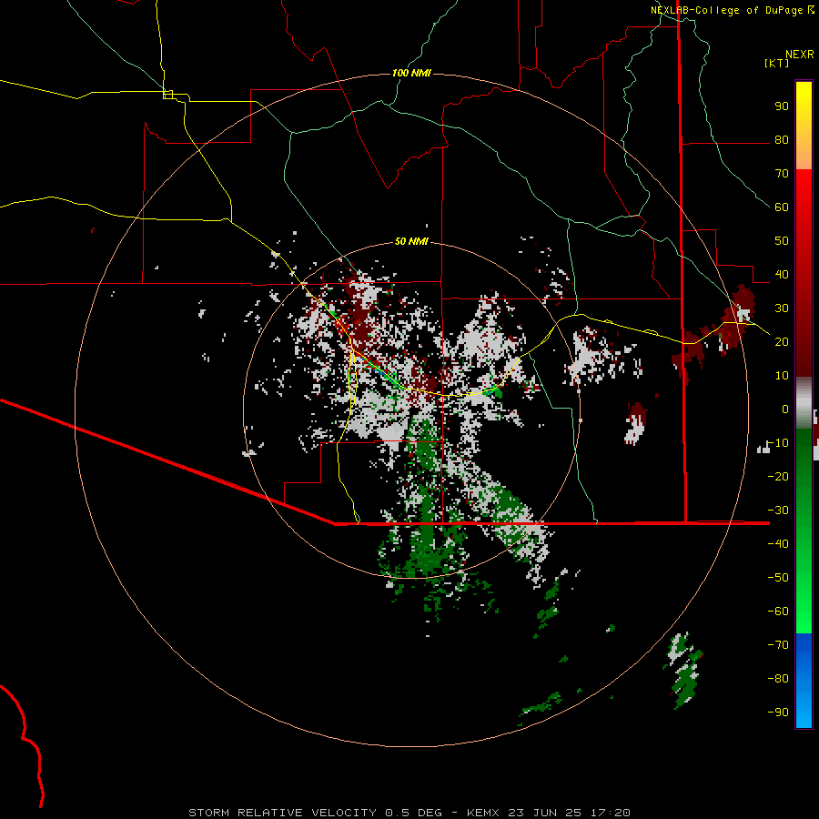Click the '20' value on the velocity scale
This screenshot has width=819, height=819.
pos(782,341)
